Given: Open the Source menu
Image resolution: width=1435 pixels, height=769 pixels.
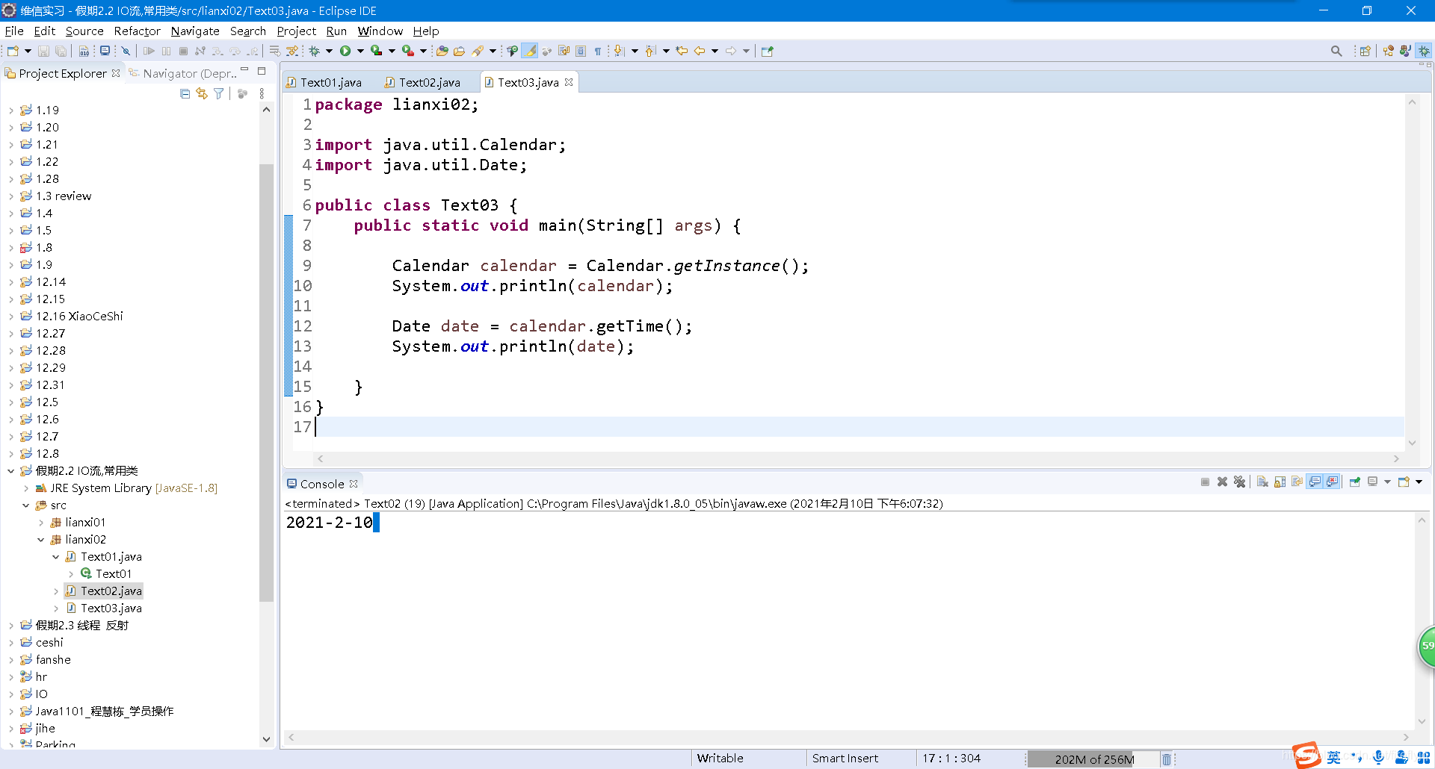Looking at the screenshot, I should (x=84, y=31).
